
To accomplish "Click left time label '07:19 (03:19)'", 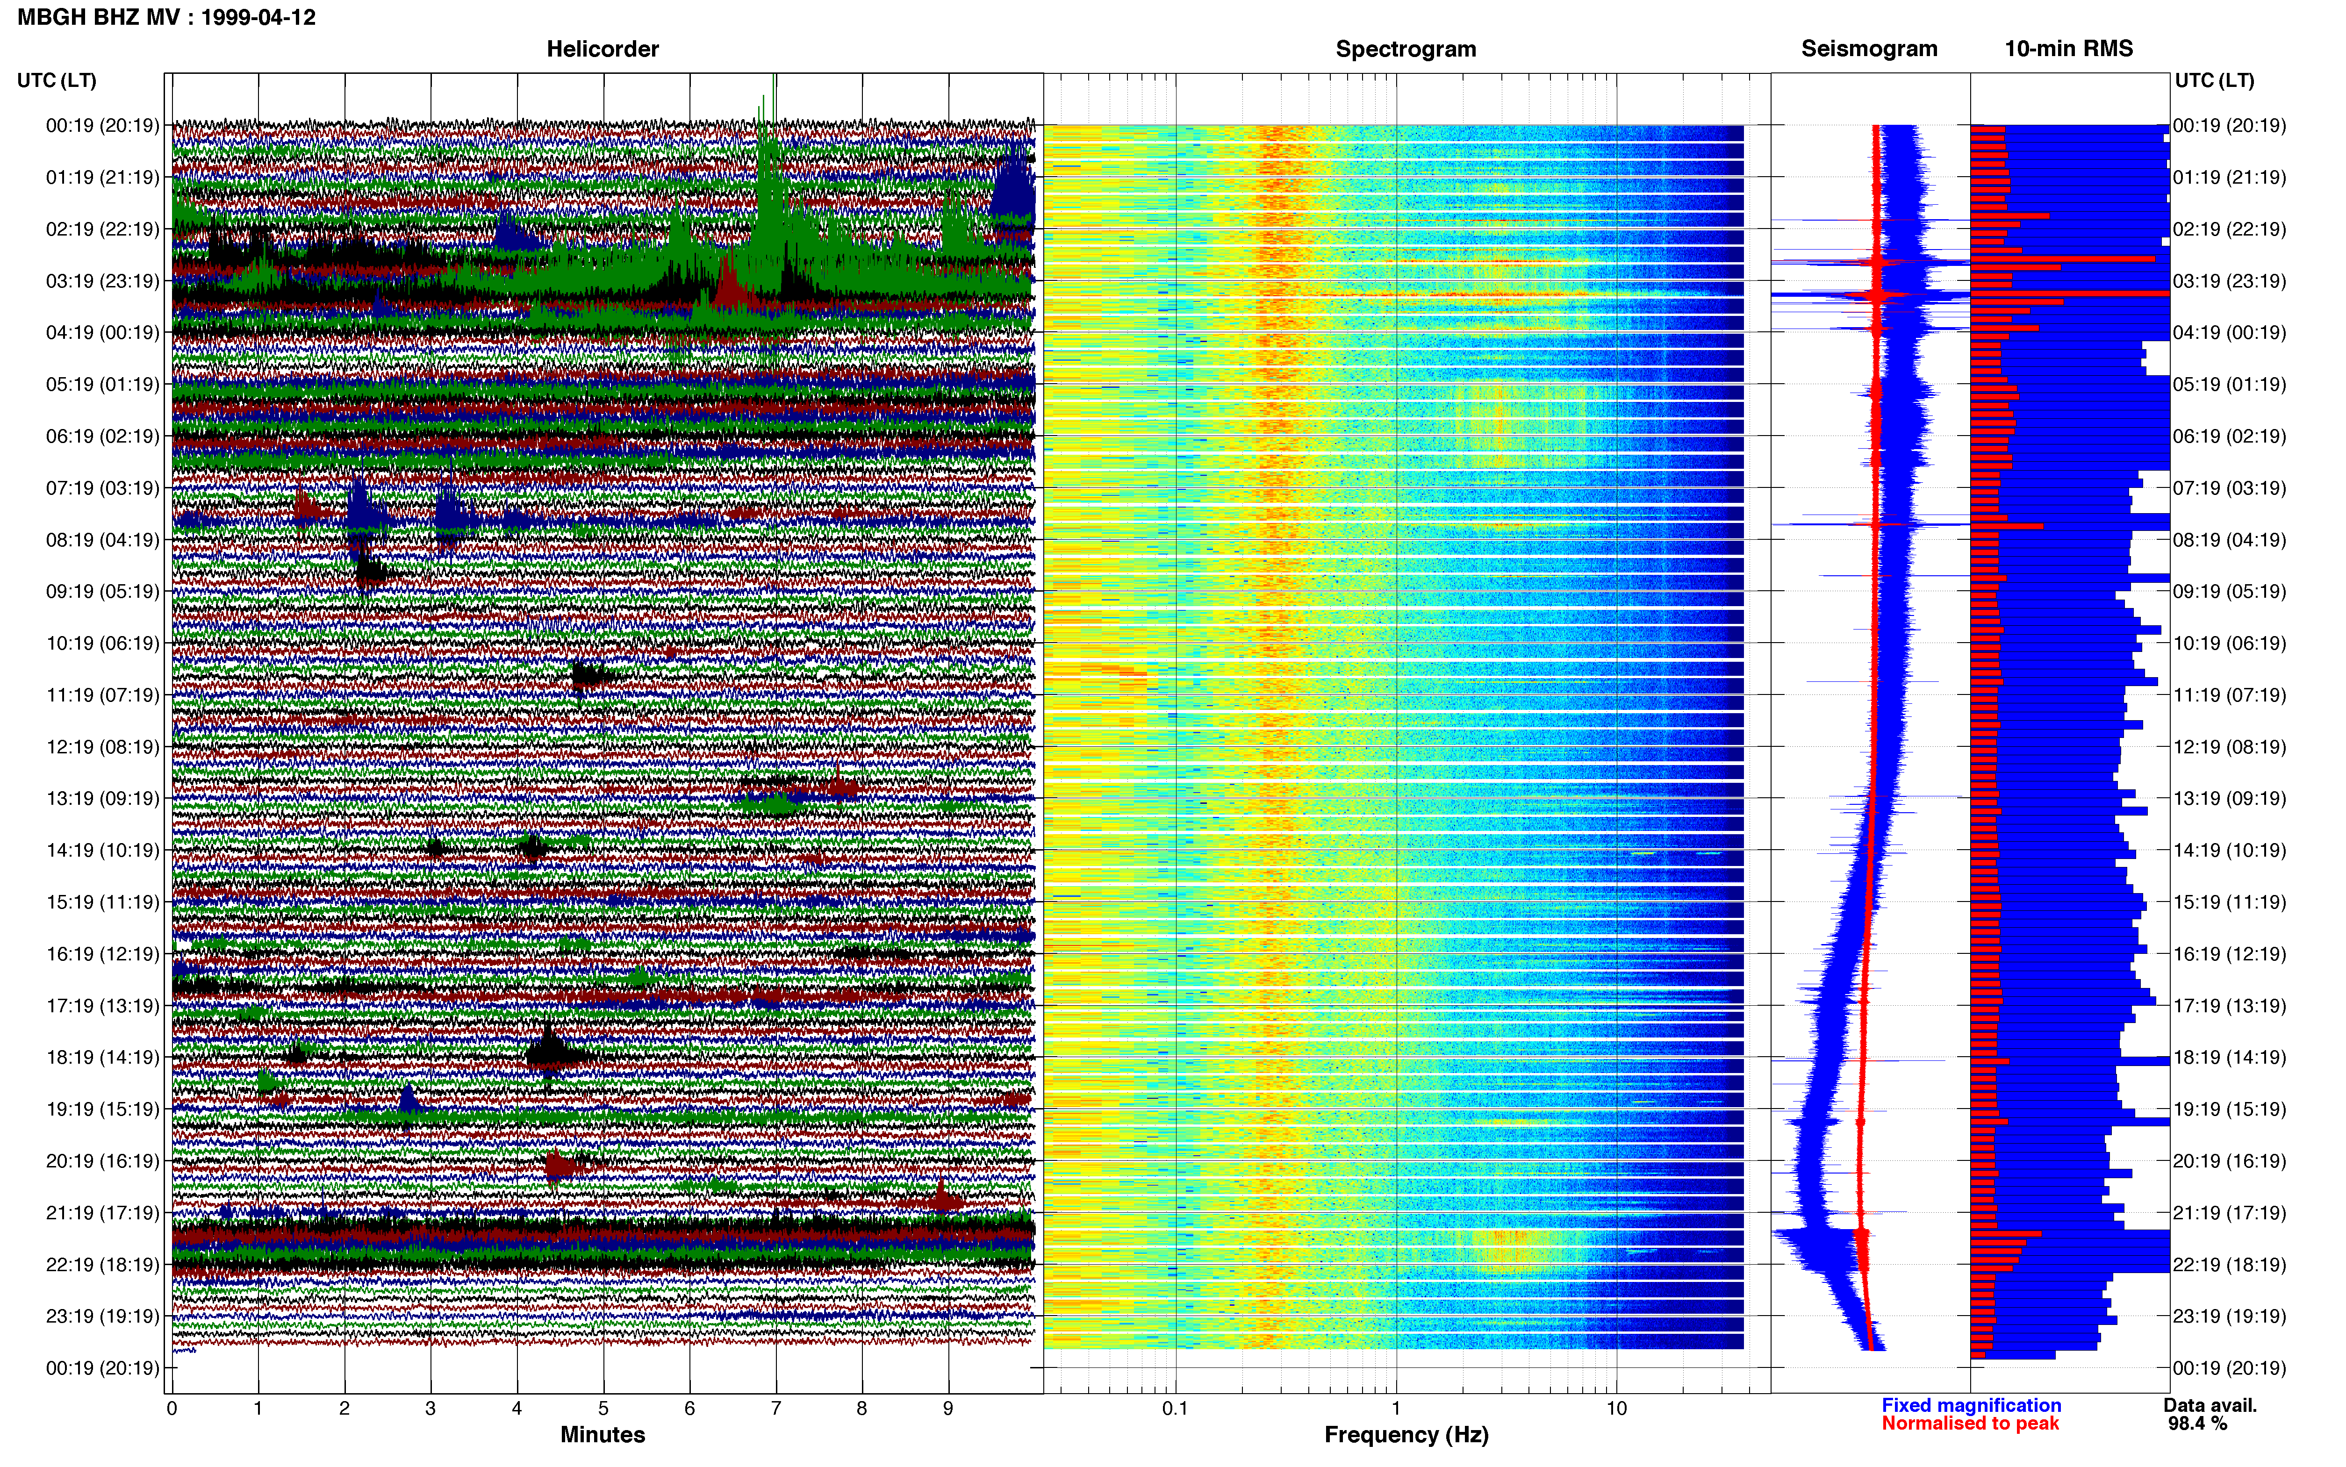I will pos(103,488).
